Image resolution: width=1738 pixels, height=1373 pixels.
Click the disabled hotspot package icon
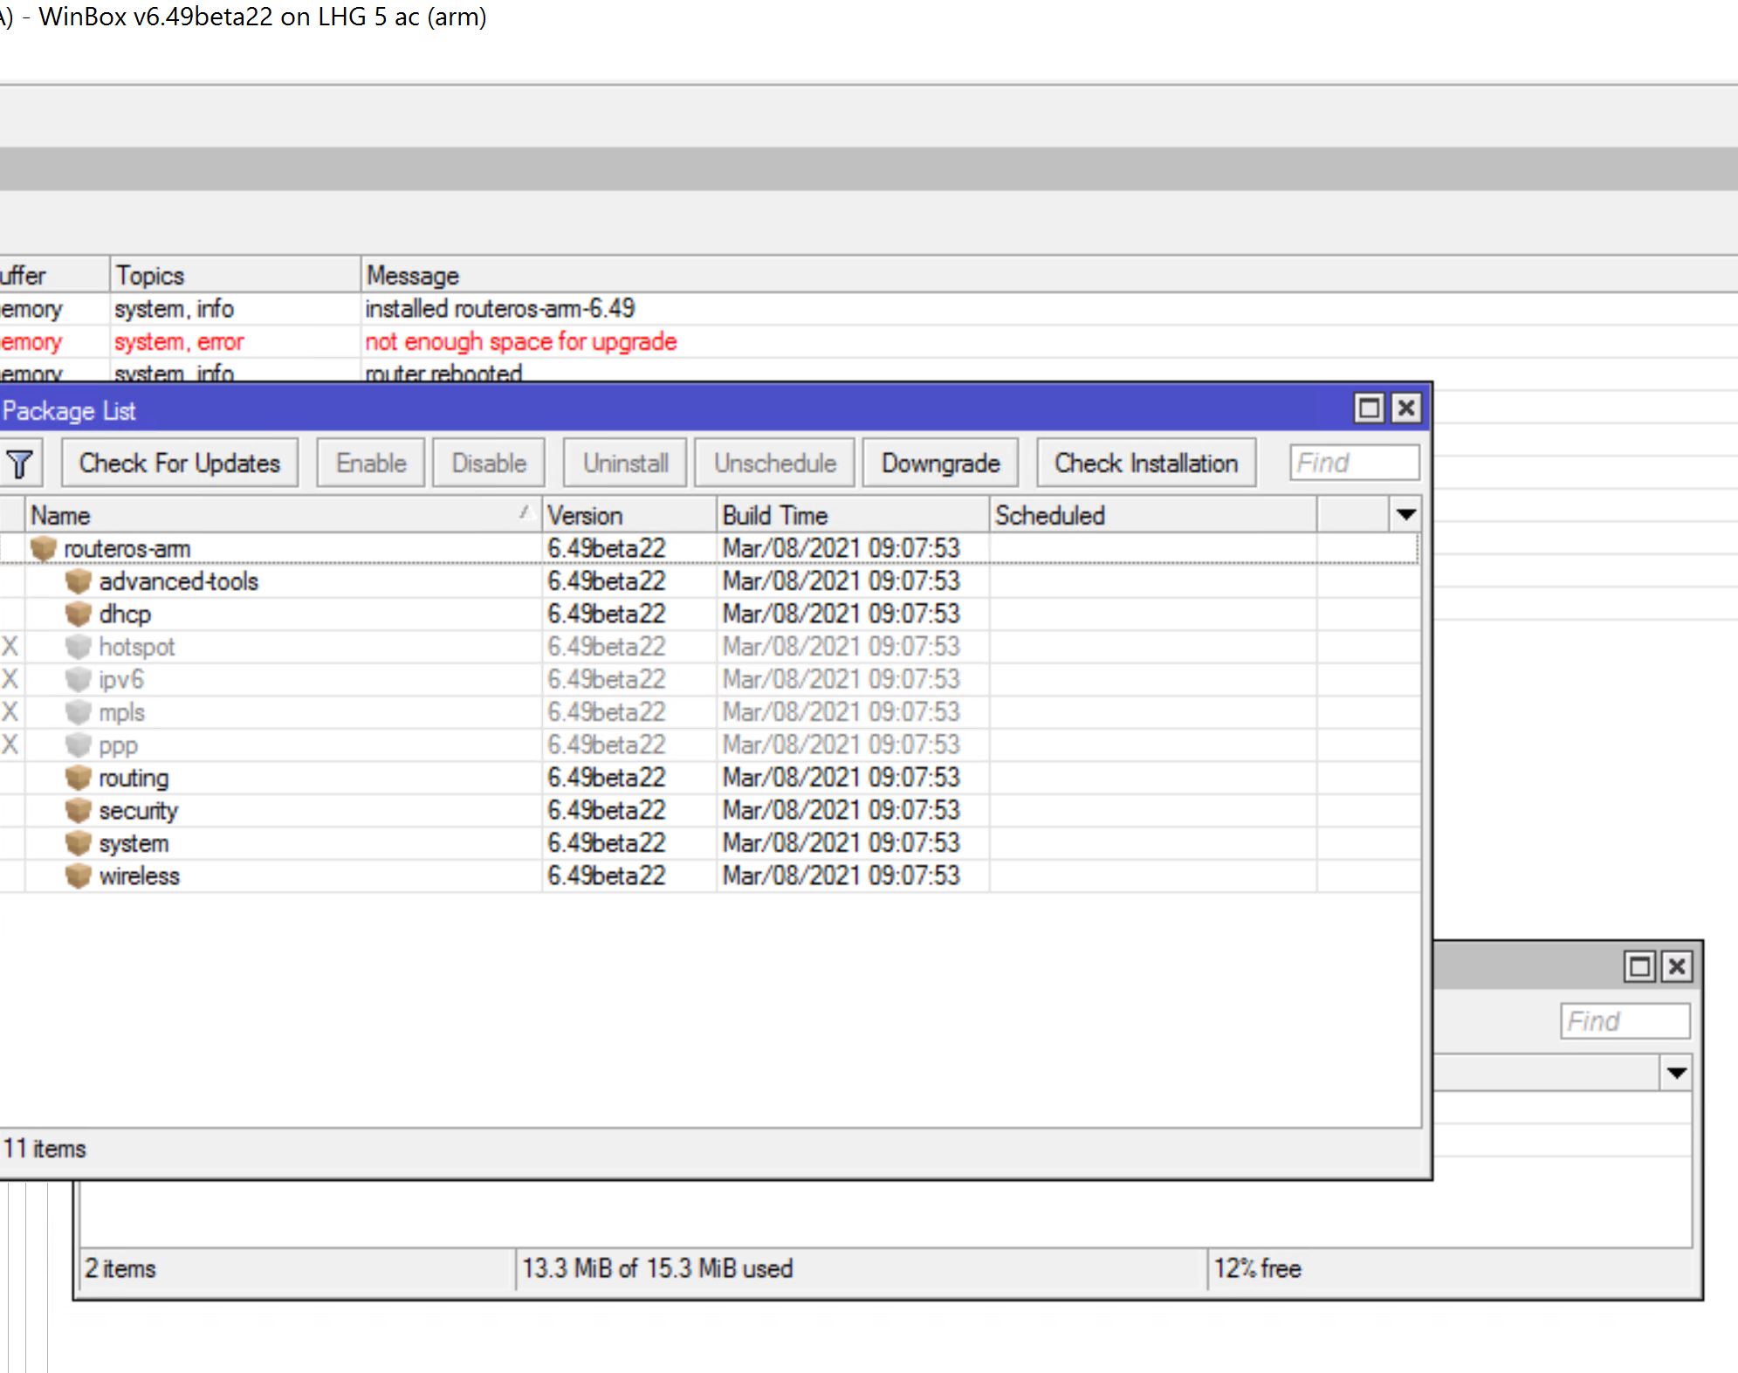coord(79,647)
